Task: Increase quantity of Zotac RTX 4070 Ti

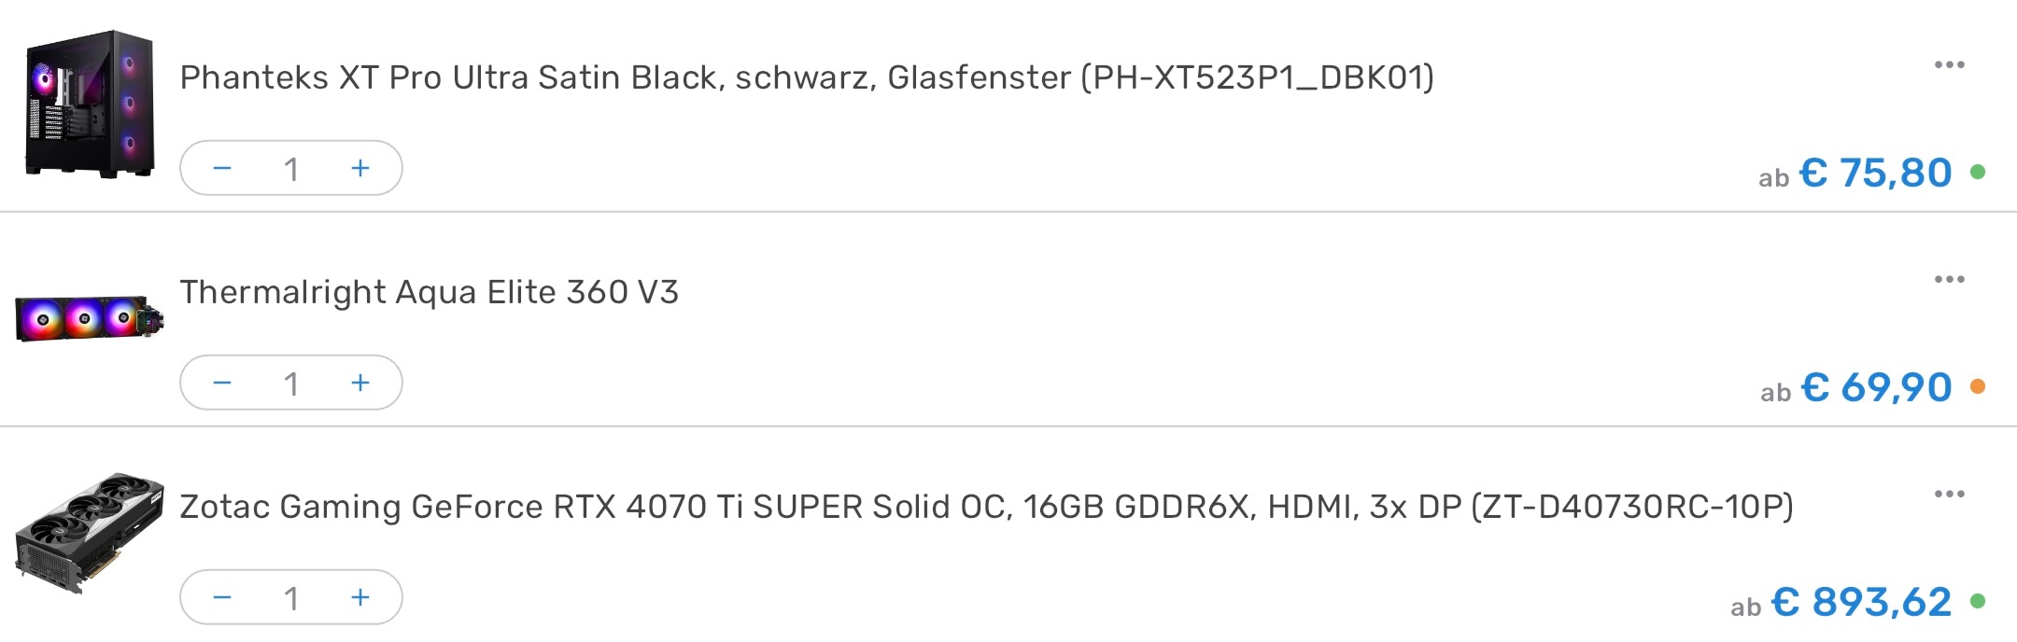Action: coord(360,597)
